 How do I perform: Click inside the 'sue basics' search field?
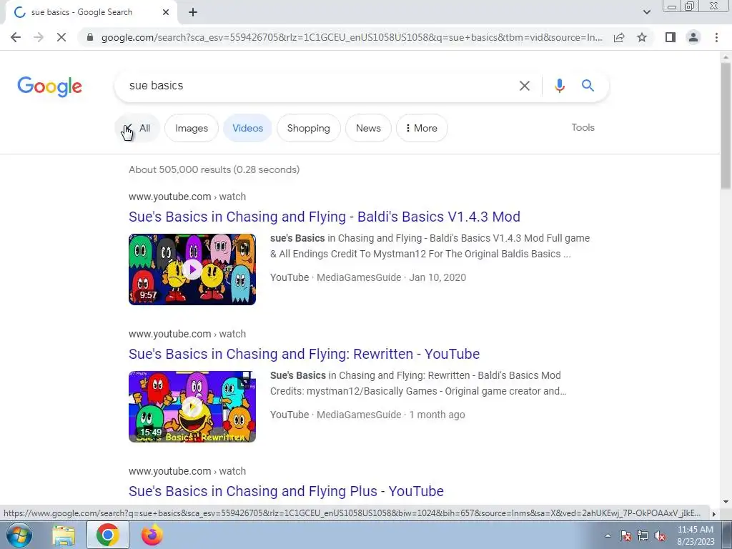tap(317, 86)
